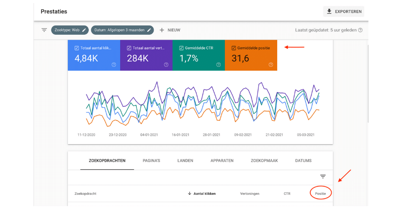Sort by Positie column header
Image resolution: width=402 pixels, height=209 pixels.
(320, 194)
